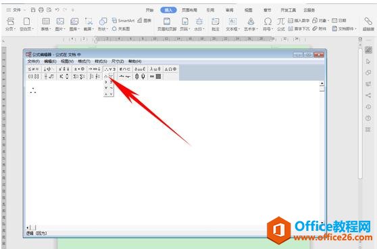This screenshot has width=377, height=249.
Task: Insert a chart (图表)
Action: tap(145, 21)
